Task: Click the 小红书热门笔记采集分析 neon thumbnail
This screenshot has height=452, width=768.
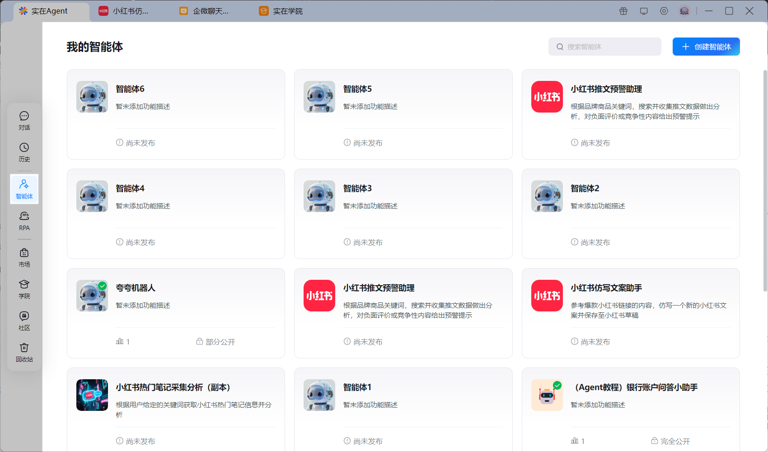Action: tap(92, 395)
